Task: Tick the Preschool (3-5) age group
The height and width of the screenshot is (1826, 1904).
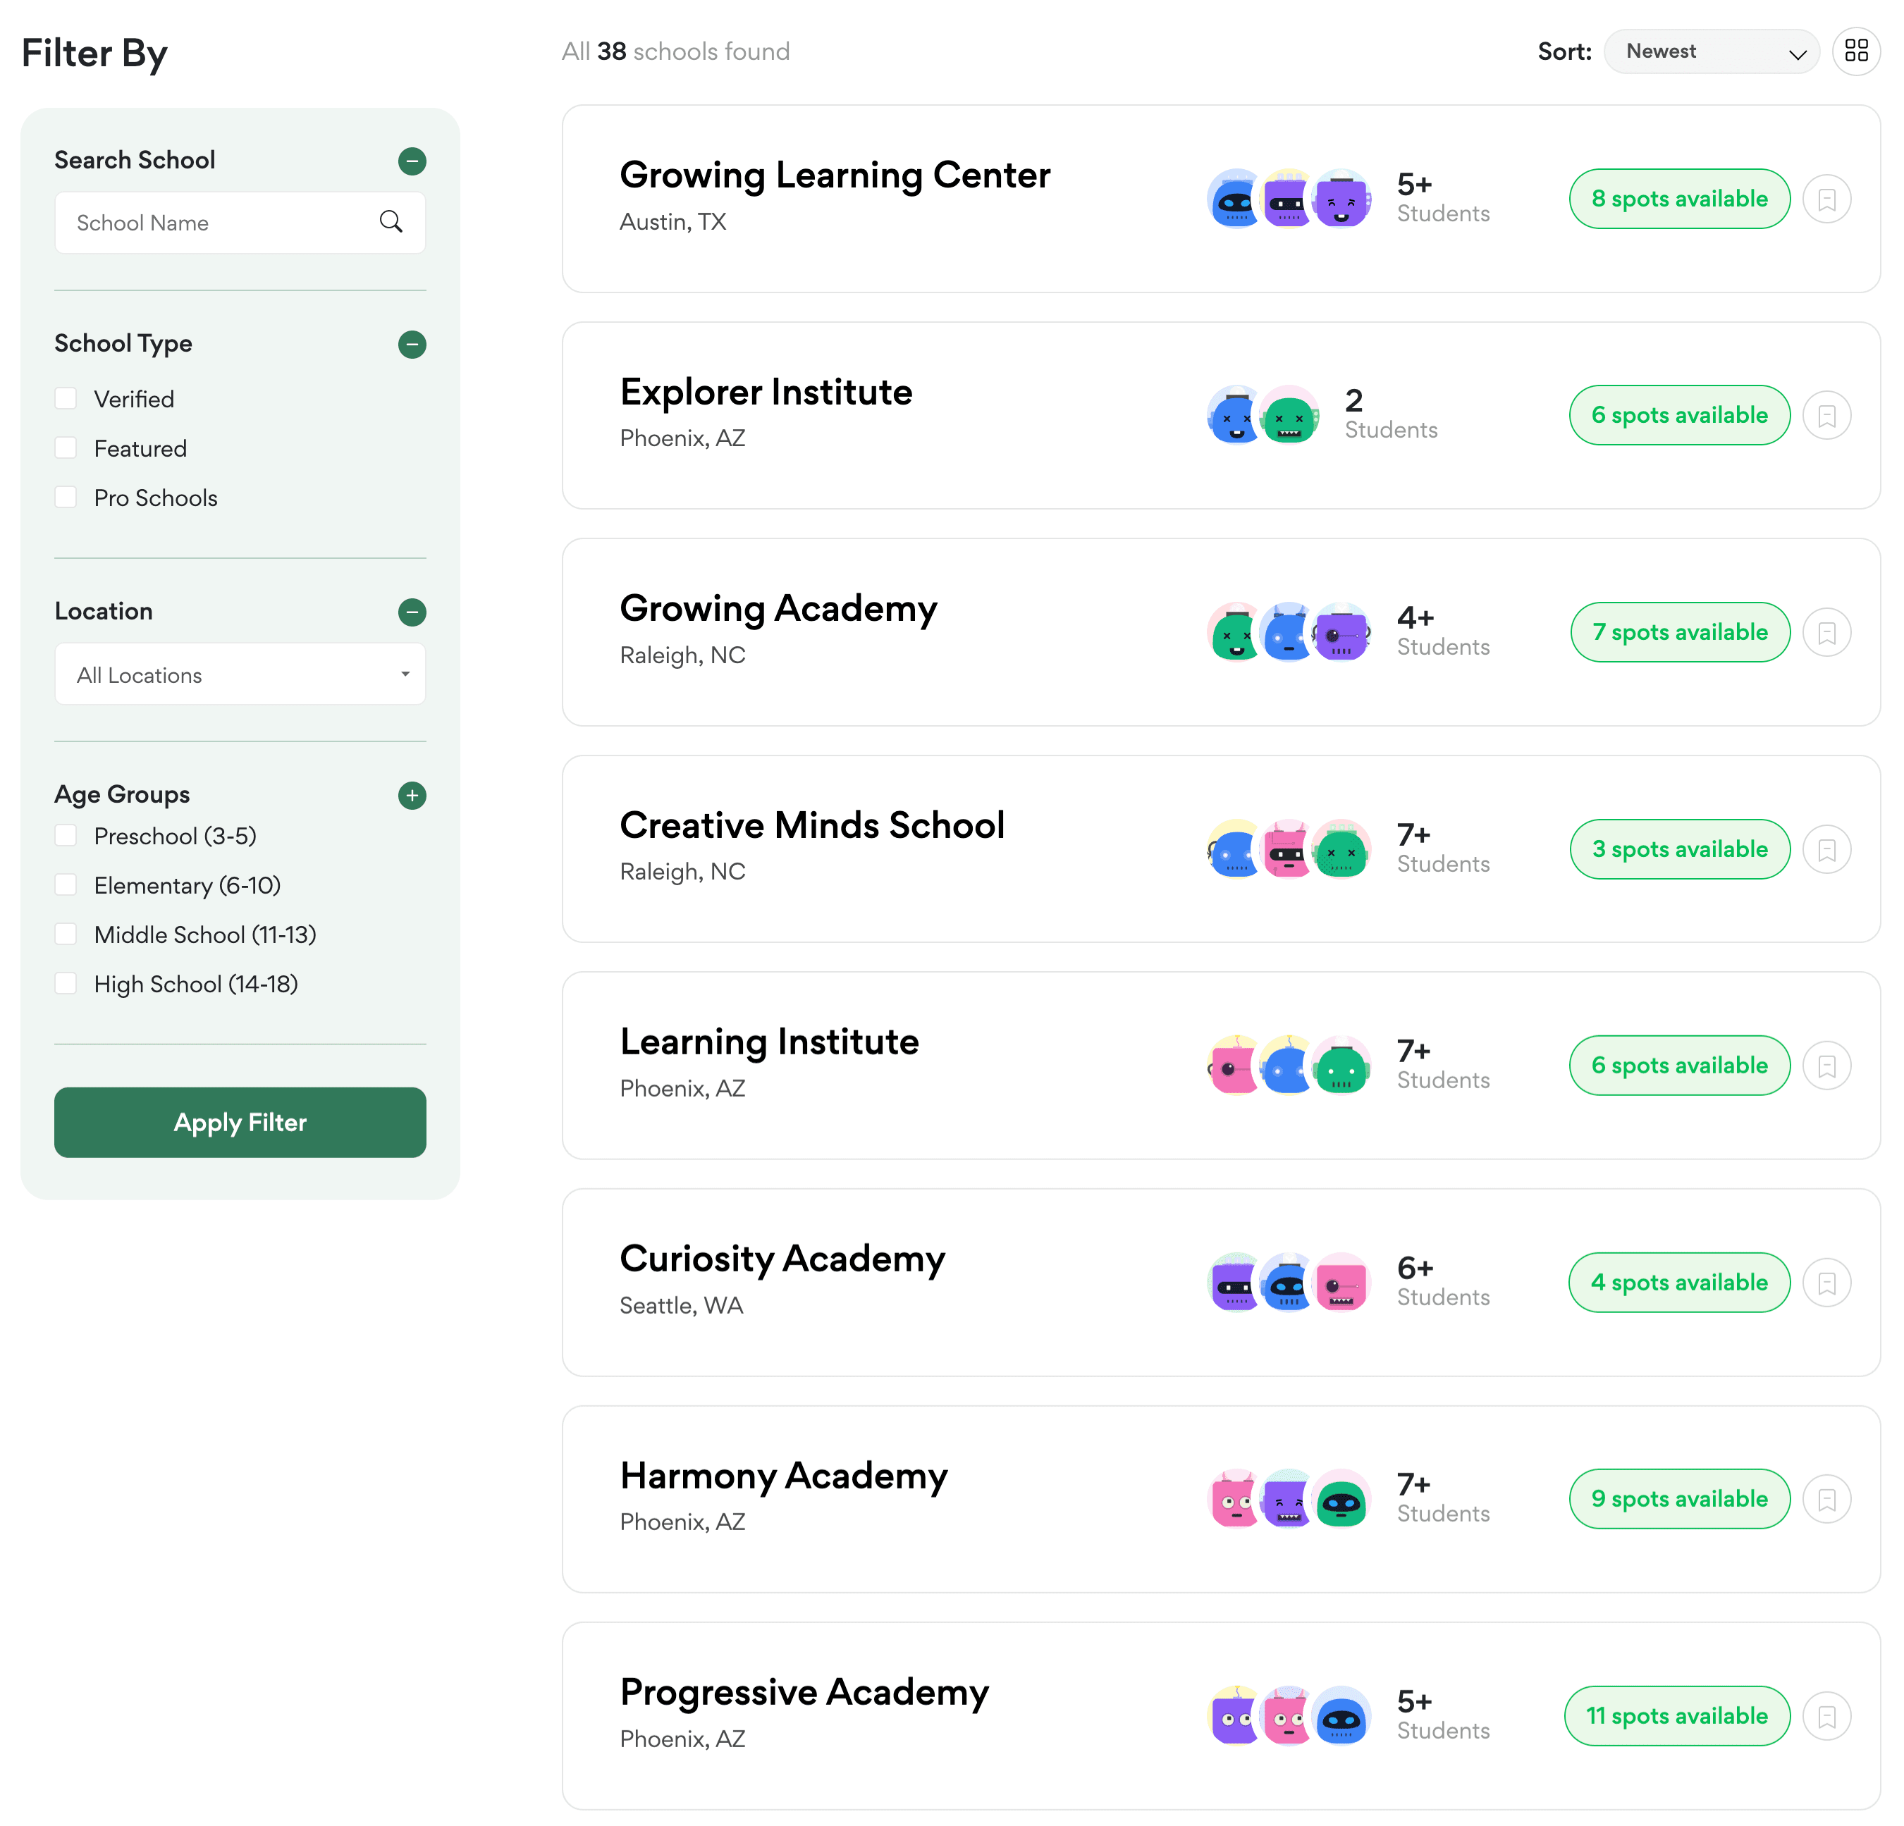Action: 66,835
